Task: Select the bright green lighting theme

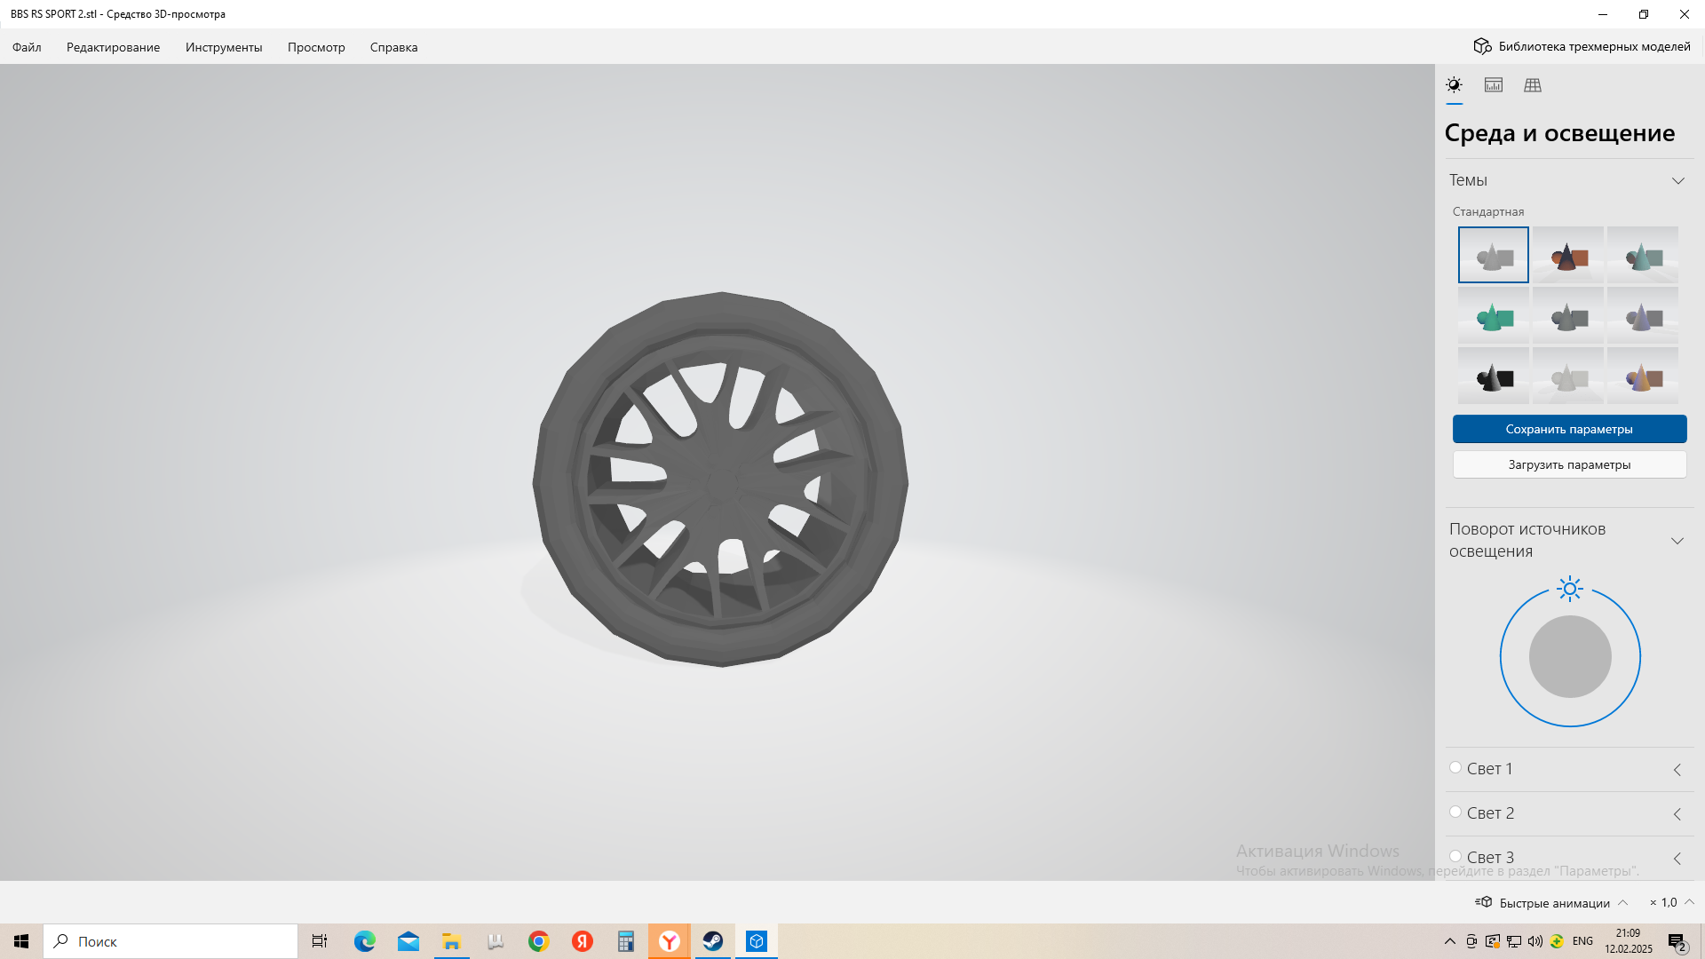Action: tap(1494, 315)
